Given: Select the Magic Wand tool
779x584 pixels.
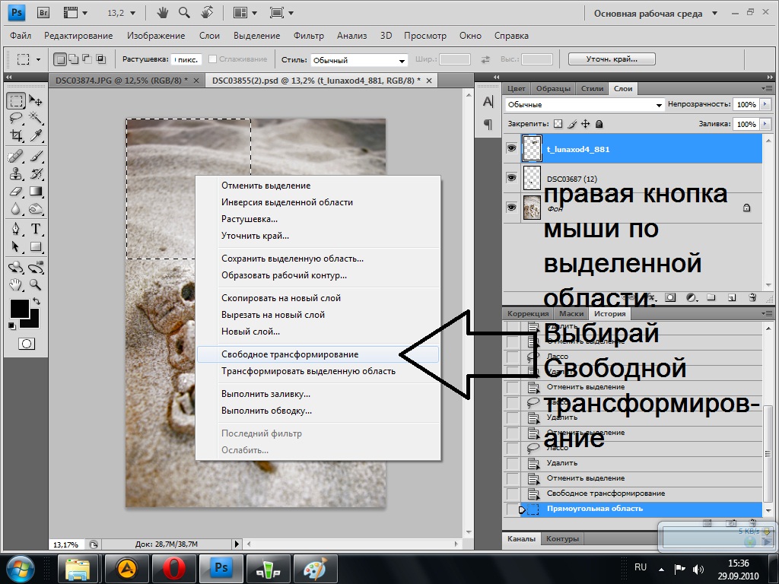Looking at the screenshot, I should coord(35,118).
